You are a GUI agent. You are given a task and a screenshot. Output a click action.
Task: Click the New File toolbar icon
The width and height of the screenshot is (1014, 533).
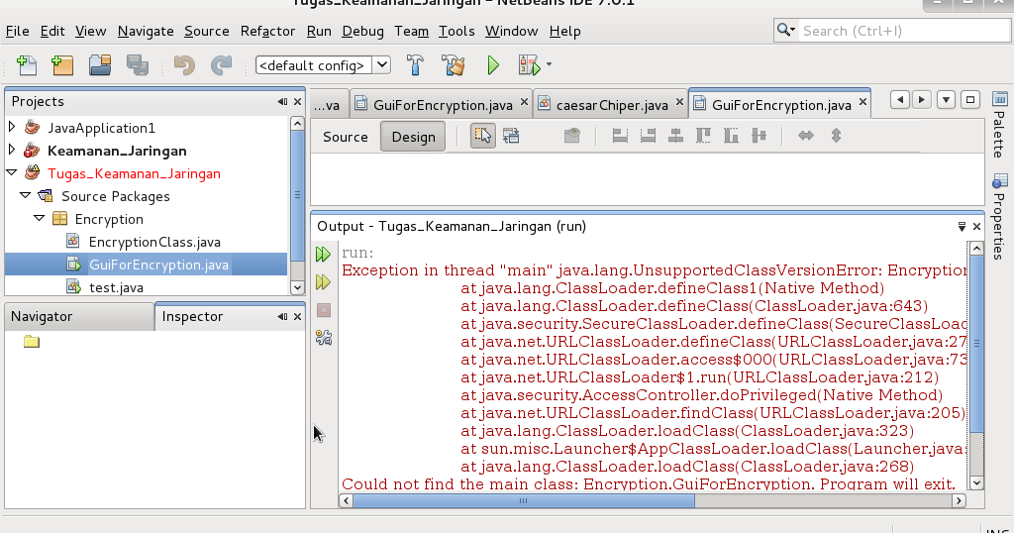(27, 65)
